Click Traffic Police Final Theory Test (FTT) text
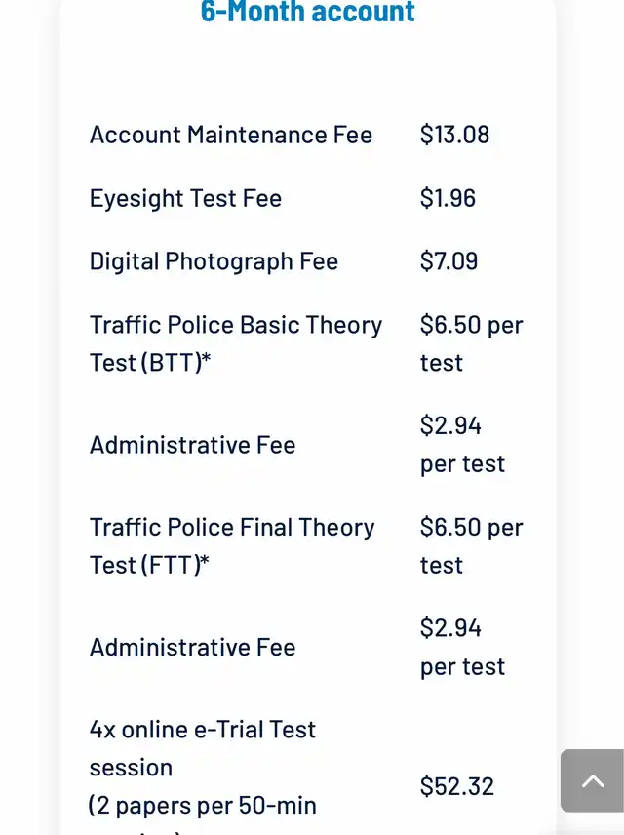 click(x=232, y=546)
